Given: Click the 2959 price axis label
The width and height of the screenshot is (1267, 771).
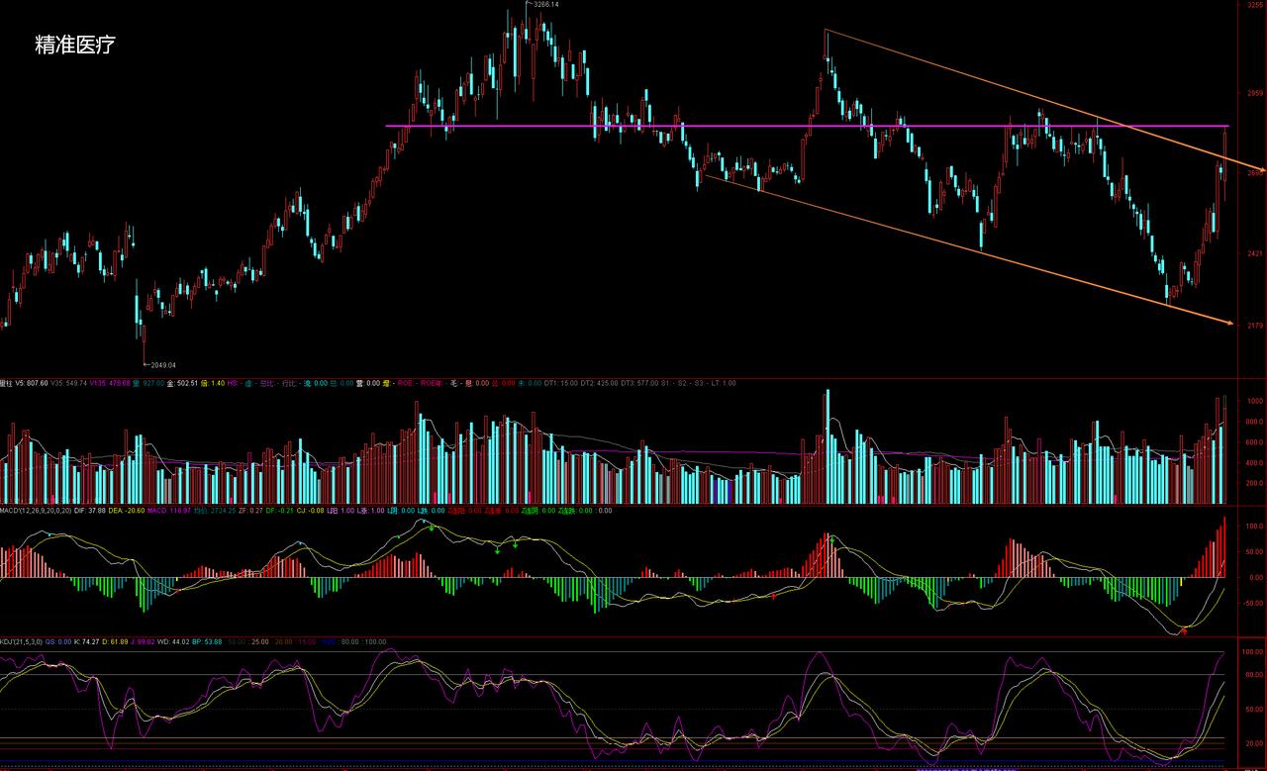Looking at the screenshot, I should coord(1255,93).
